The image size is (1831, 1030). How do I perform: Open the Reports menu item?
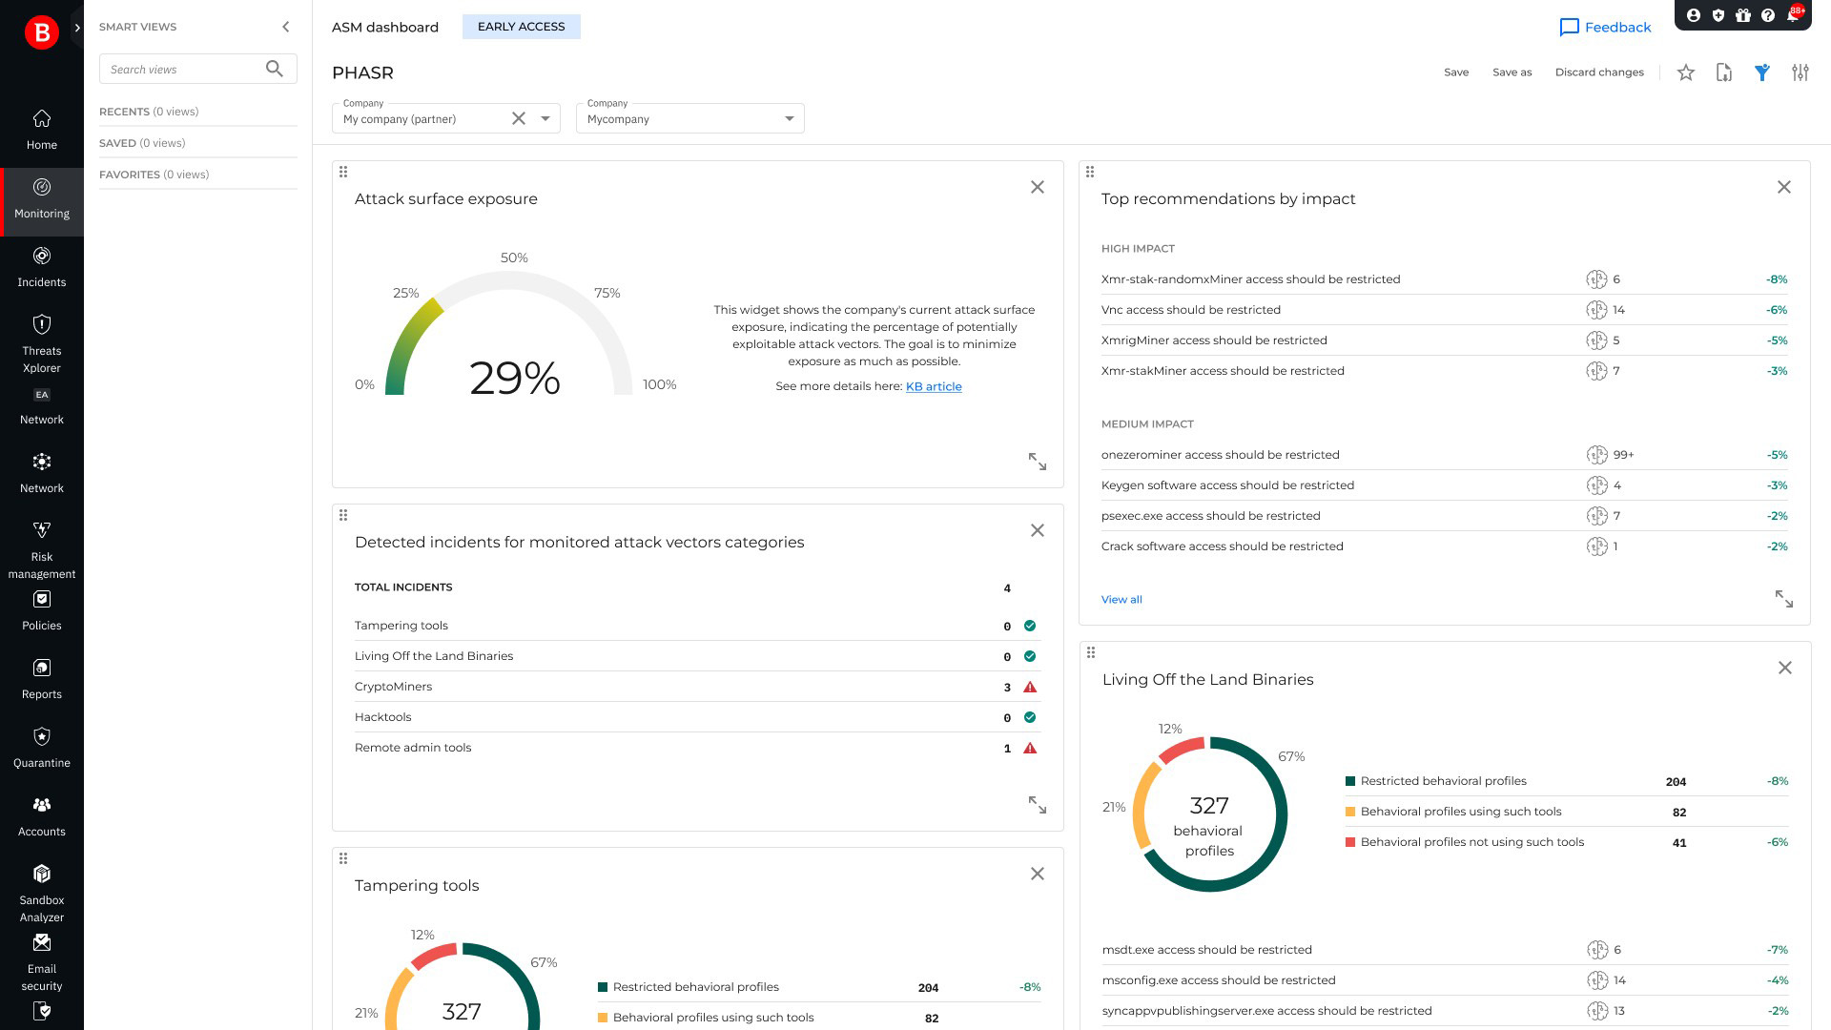click(x=42, y=679)
